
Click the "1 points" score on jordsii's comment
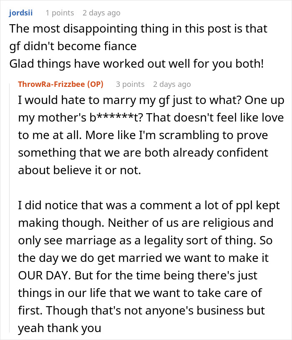coord(60,13)
